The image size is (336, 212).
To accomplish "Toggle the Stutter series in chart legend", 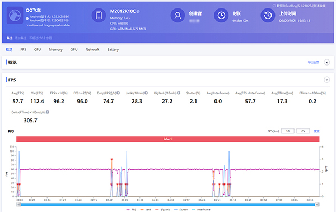I will [x=181, y=210].
